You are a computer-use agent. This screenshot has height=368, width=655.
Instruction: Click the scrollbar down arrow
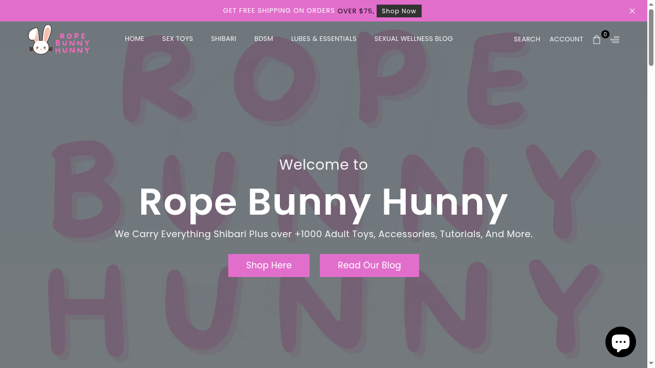click(651, 364)
